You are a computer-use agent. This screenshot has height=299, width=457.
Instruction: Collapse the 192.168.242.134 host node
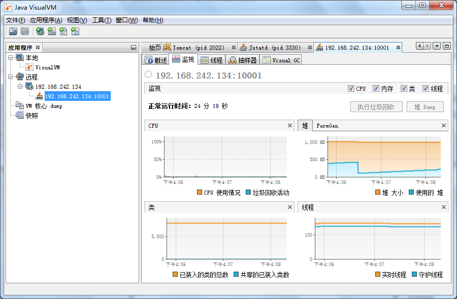pyautogui.click(x=20, y=86)
